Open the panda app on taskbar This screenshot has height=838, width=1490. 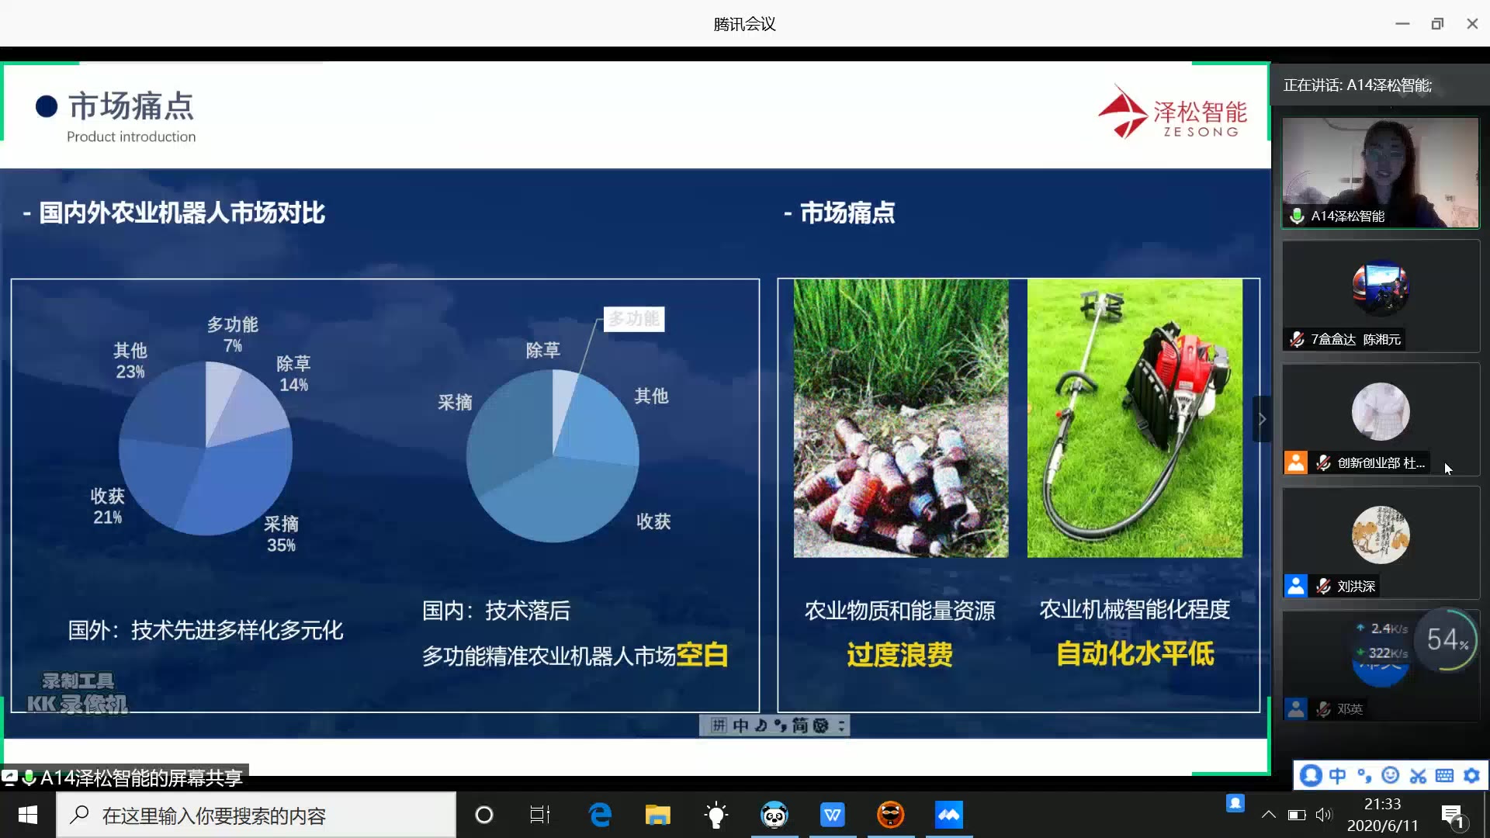774,815
